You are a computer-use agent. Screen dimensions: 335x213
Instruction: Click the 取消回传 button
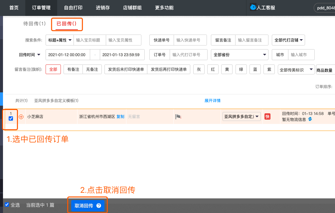[x=84, y=206]
